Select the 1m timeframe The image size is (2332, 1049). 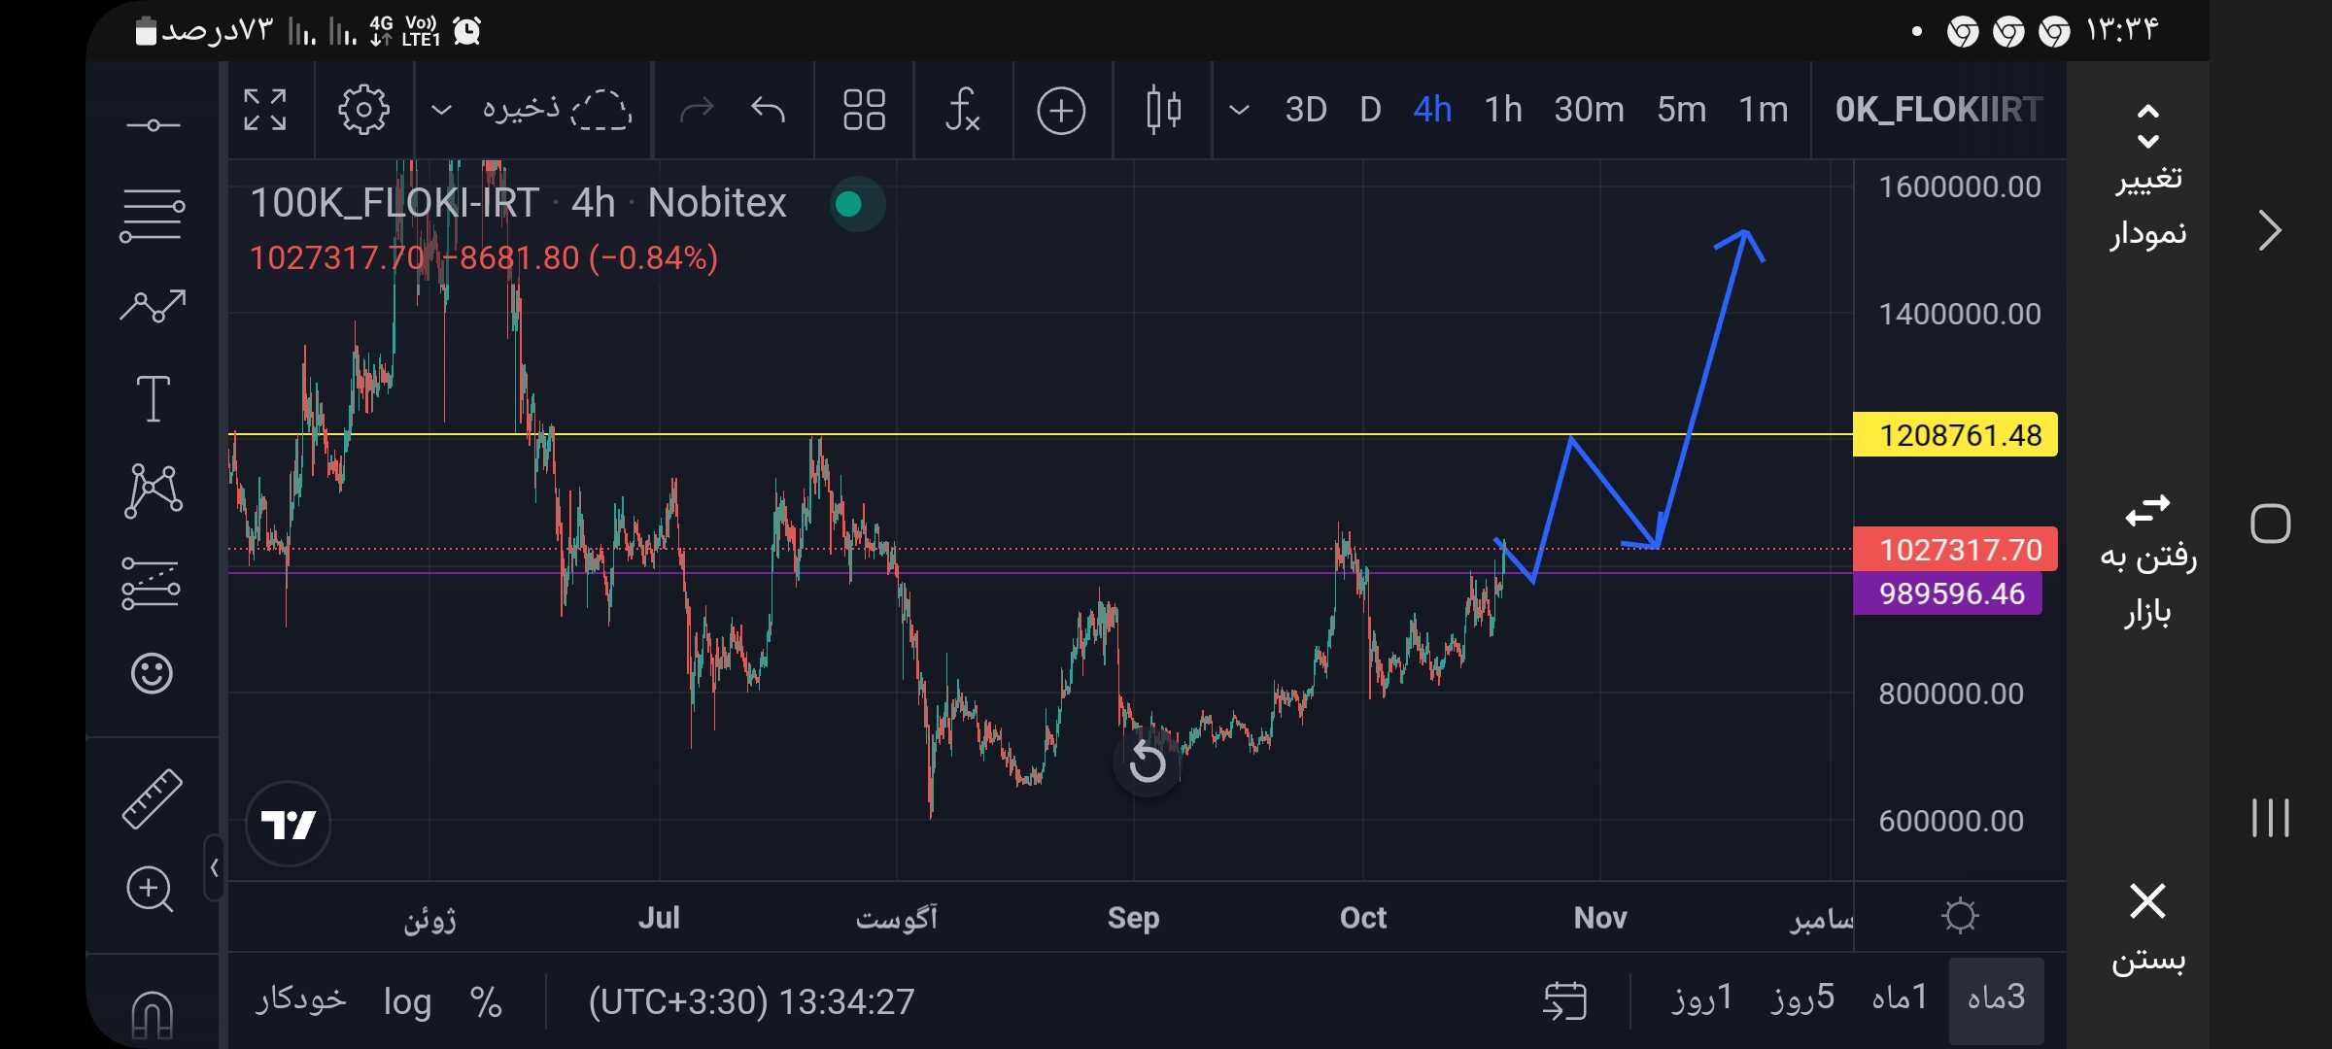click(x=1764, y=110)
